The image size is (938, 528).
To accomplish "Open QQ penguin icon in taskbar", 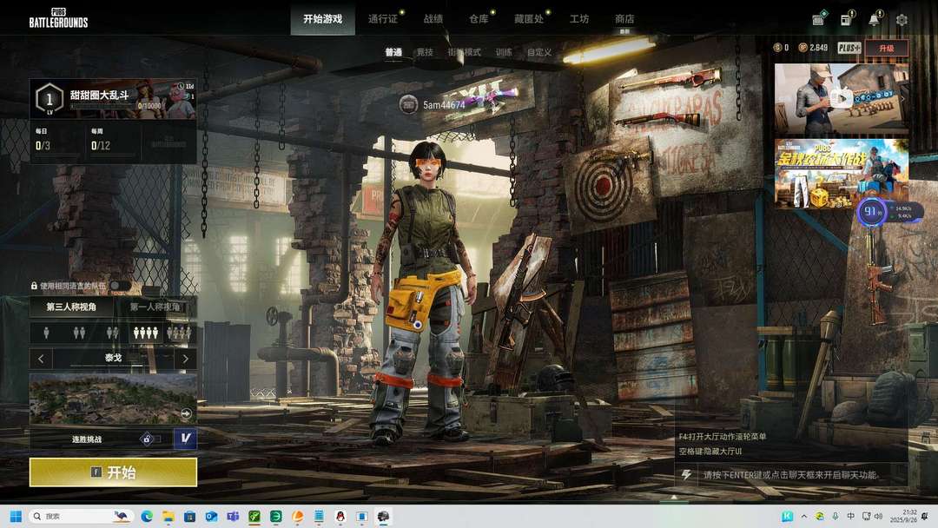I will click(x=340, y=516).
